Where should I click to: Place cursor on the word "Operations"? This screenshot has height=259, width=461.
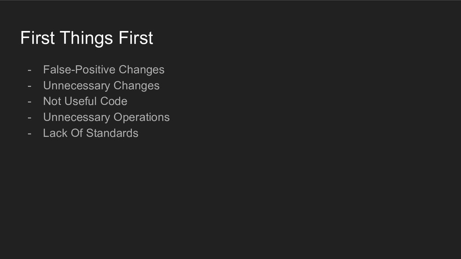pos(141,117)
